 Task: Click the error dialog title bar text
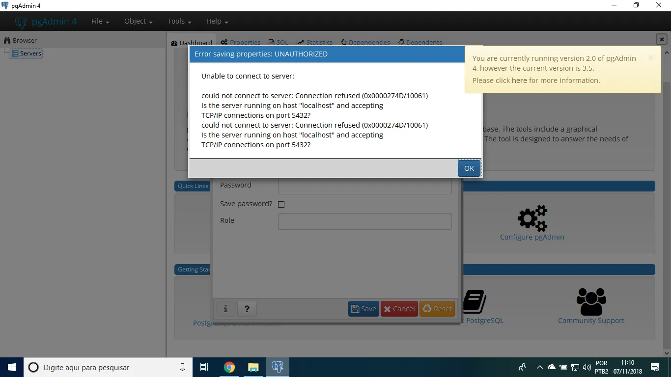point(261,54)
